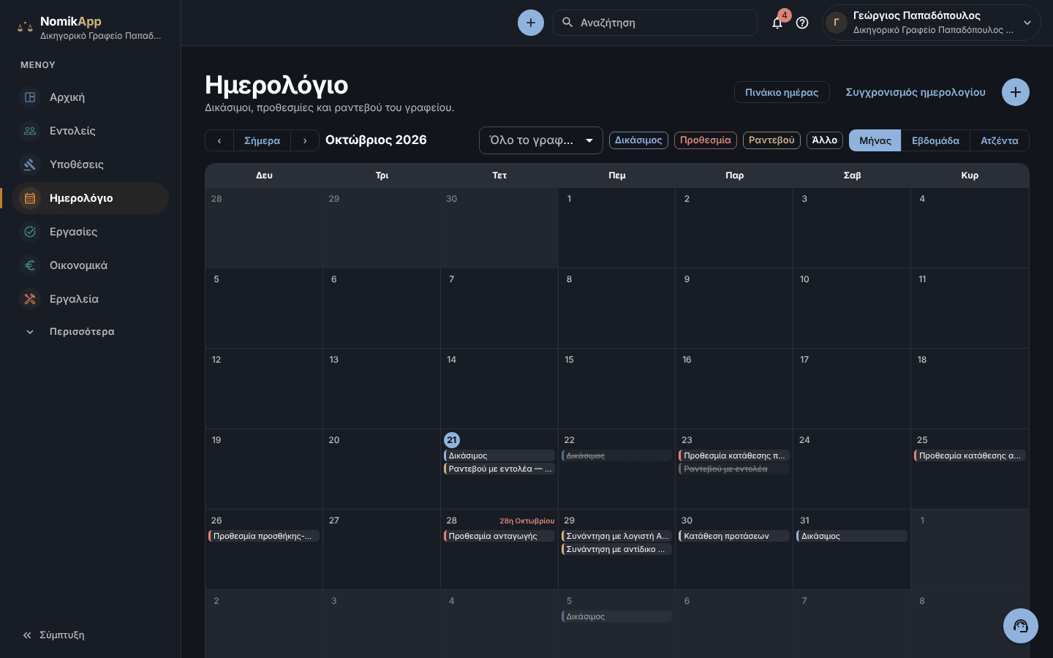Open Προθεσμία ανταγωγής event on 28th

499,536
